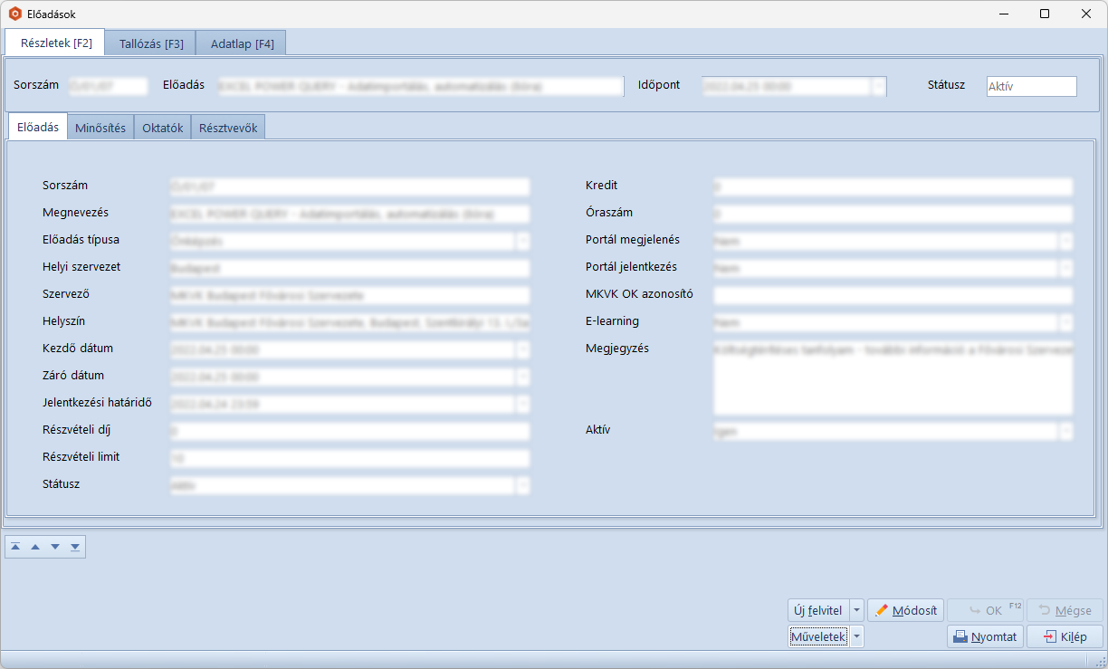Print using the Nyomtat button
Image resolution: width=1108 pixels, height=669 pixels.
point(985,636)
